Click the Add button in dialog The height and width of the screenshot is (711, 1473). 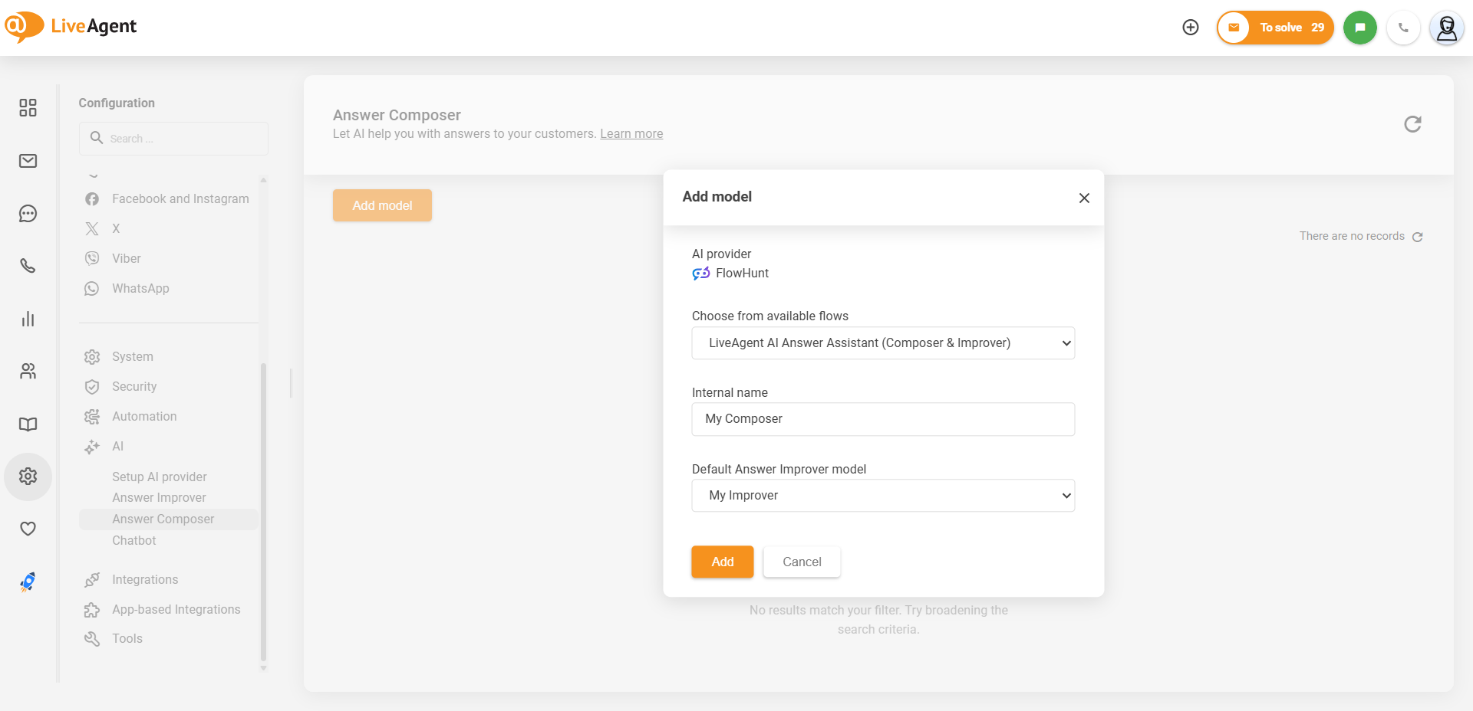tap(722, 562)
